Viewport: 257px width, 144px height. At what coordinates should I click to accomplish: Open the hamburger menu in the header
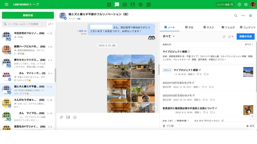pyautogui.click(x=6, y=4)
